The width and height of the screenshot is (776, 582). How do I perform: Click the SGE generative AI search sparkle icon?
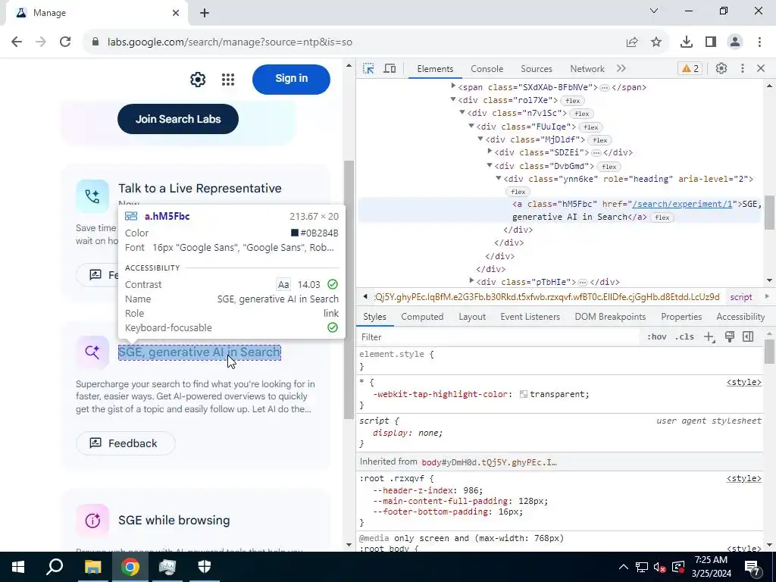click(92, 352)
